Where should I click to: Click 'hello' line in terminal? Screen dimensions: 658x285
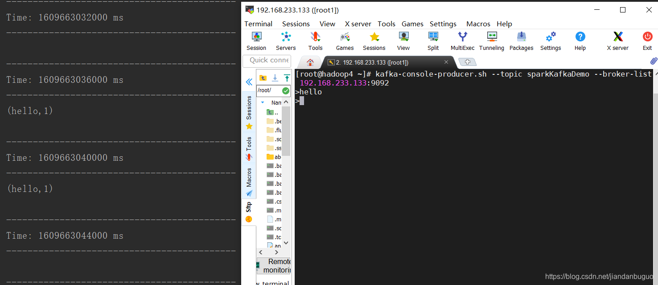[x=311, y=92]
